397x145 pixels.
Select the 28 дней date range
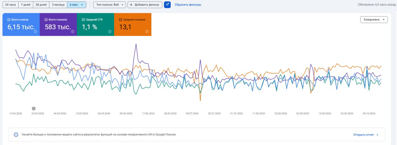tap(41, 5)
